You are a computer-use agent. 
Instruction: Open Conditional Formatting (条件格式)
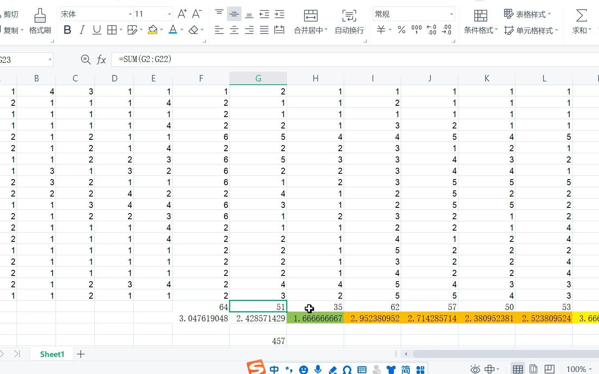click(481, 21)
